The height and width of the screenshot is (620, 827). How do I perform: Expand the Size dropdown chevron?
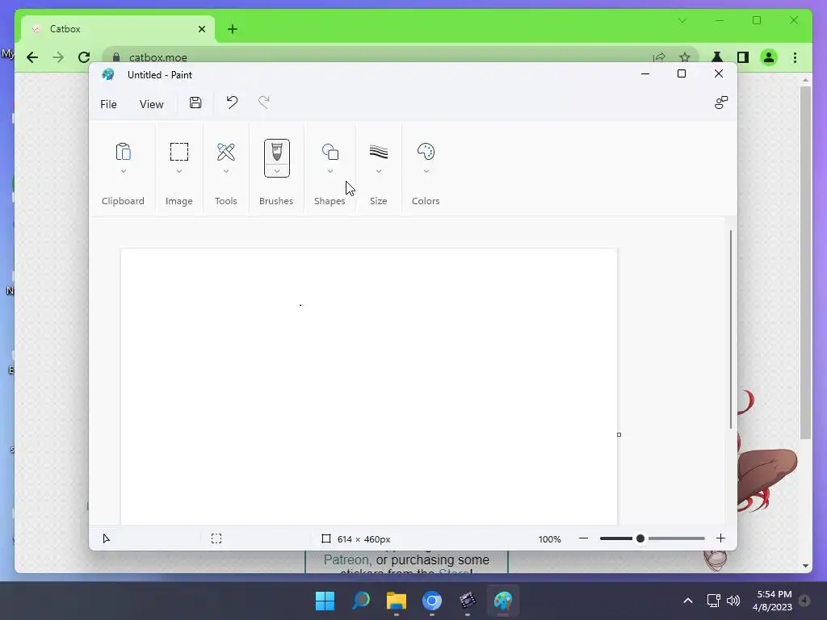(378, 171)
